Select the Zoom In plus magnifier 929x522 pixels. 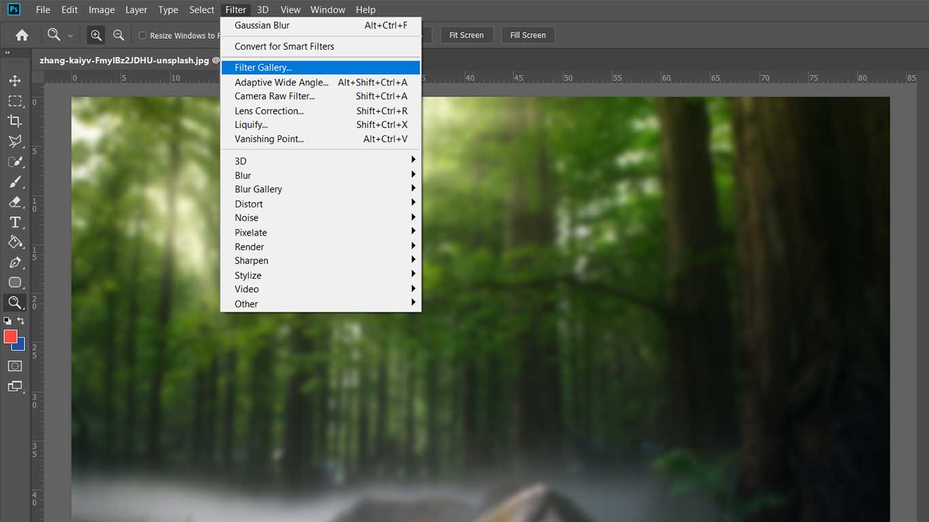97,35
